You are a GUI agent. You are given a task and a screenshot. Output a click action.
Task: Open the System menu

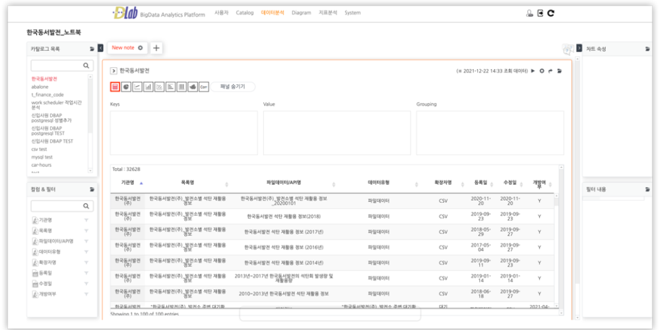pos(352,13)
